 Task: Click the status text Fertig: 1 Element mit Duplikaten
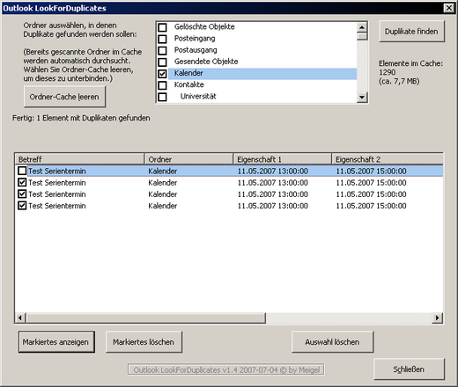tap(81, 118)
